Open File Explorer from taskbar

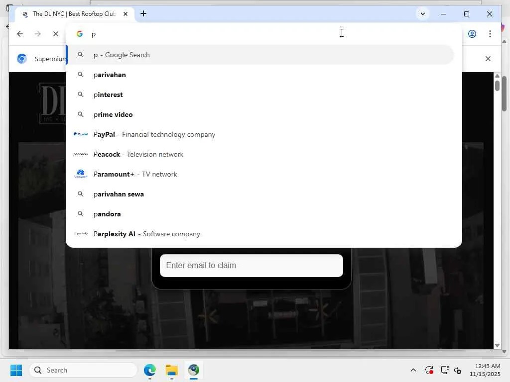coord(171,370)
